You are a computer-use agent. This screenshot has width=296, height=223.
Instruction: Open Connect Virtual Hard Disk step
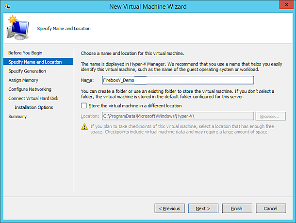(x=33, y=98)
